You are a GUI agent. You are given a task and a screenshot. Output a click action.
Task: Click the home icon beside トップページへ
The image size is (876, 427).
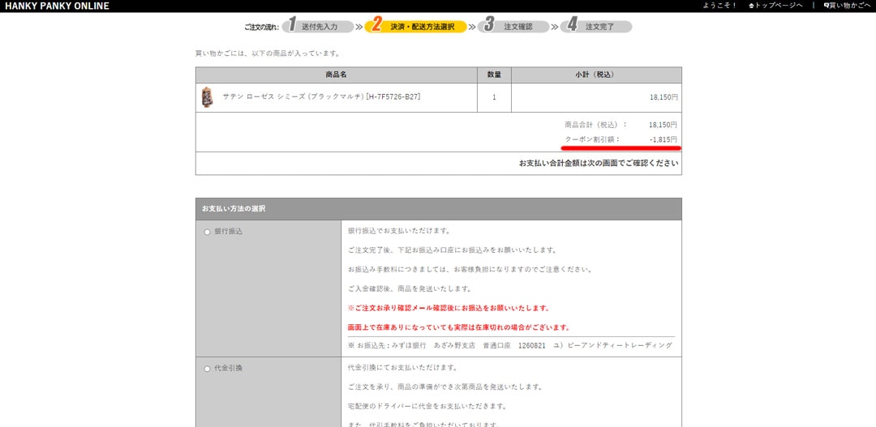(x=752, y=6)
